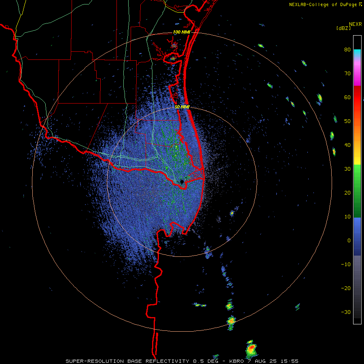Click the yellow band of the color bar near 35 dBZ
Screen dimensions: 364x364
click(357, 159)
